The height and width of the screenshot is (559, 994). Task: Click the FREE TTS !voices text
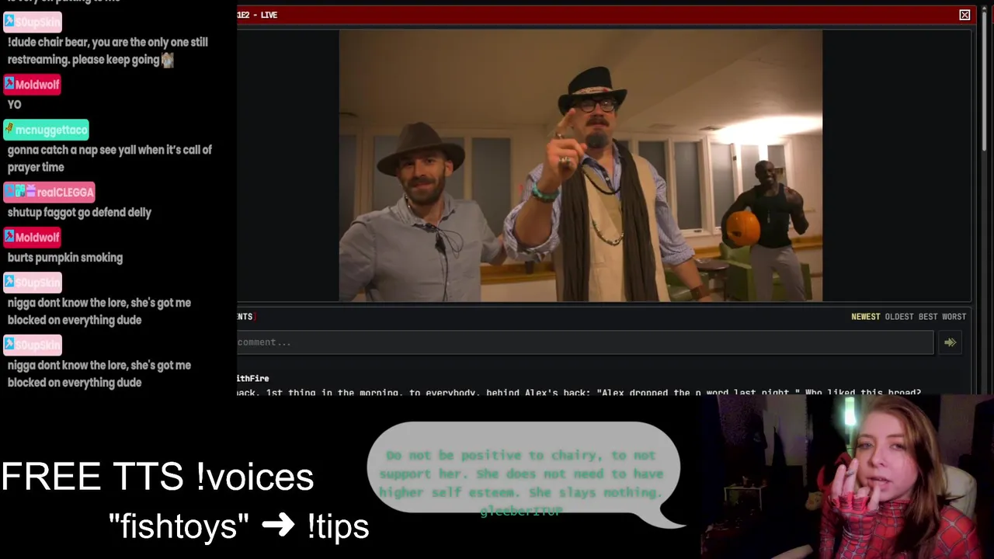coord(158,477)
